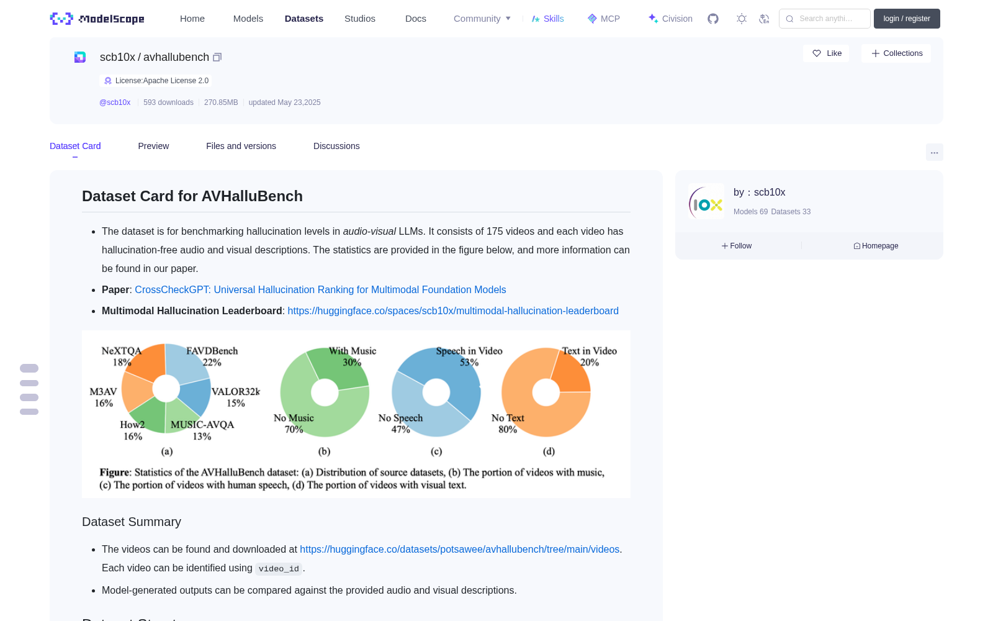The image size is (993, 621).
Task: Open the avhallubench videos Hugging Face link
Action: (459, 550)
